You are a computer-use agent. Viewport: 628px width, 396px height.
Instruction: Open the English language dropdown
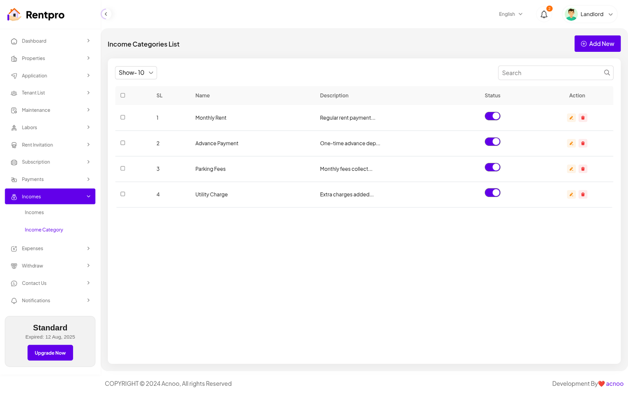pos(510,14)
